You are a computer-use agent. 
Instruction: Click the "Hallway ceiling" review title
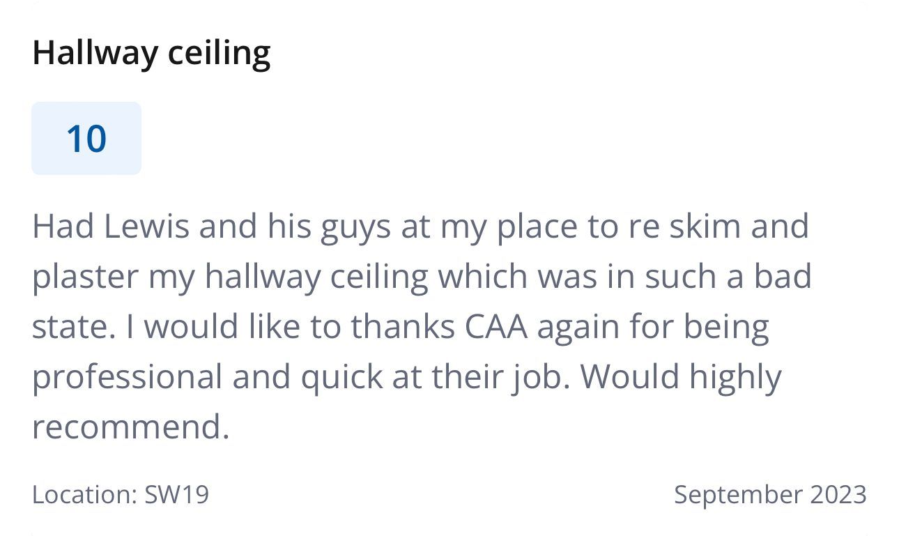151,53
